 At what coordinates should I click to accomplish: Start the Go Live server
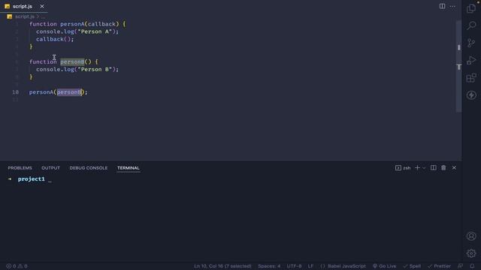click(384, 266)
